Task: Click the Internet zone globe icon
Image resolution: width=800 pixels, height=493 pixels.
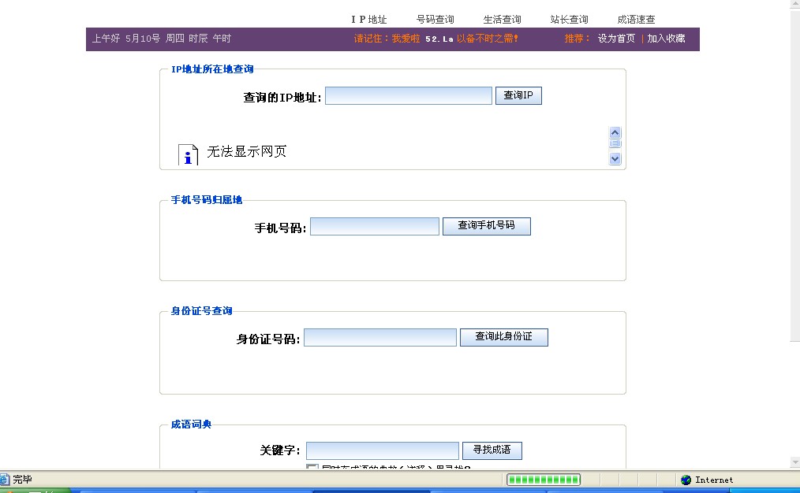Action: click(686, 480)
